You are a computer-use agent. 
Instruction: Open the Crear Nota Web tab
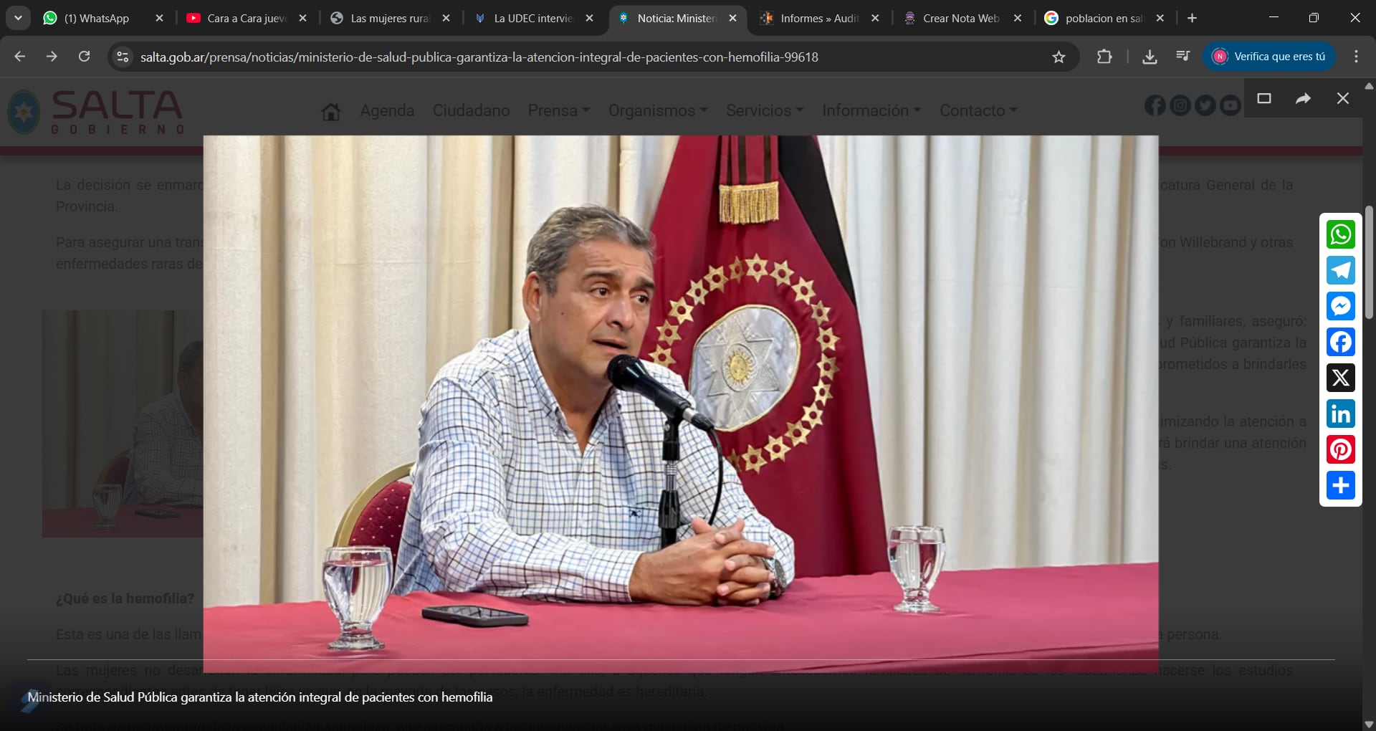(960, 19)
